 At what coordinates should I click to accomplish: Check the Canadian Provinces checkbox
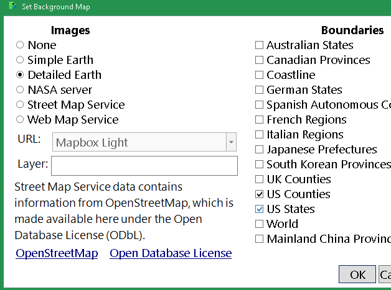point(259,60)
